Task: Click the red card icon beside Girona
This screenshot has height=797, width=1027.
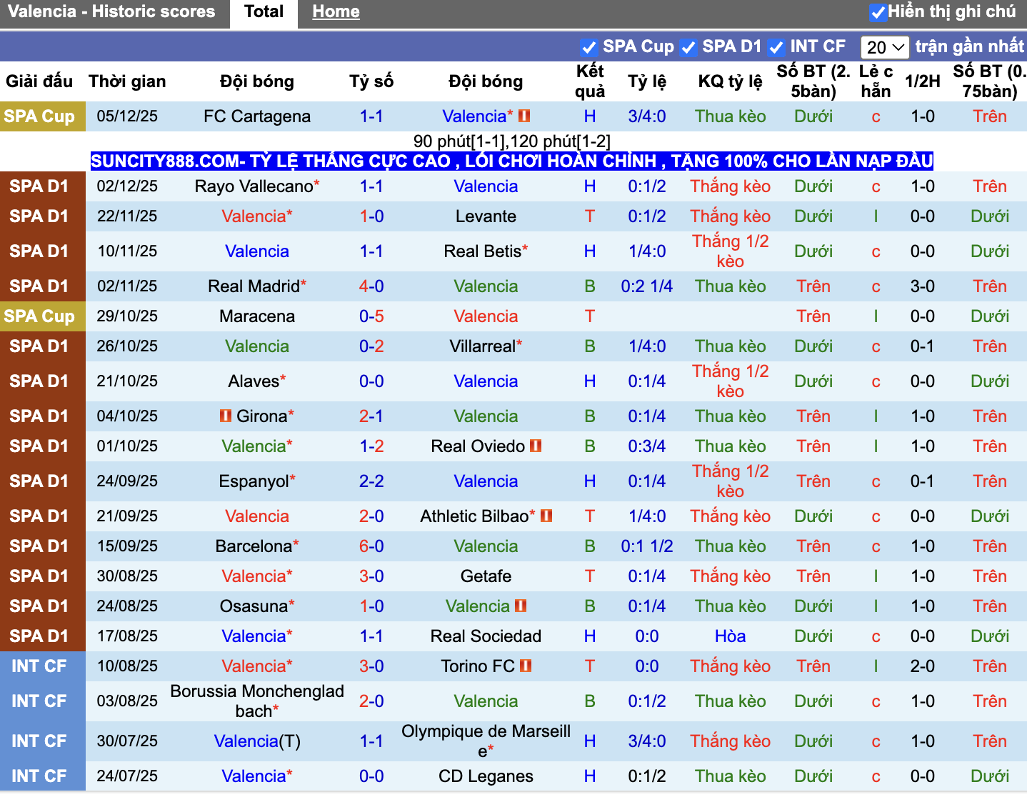Action: pyautogui.click(x=226, y=416)
